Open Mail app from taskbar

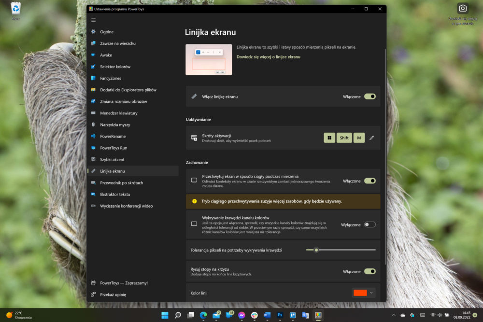pos(216,315)
